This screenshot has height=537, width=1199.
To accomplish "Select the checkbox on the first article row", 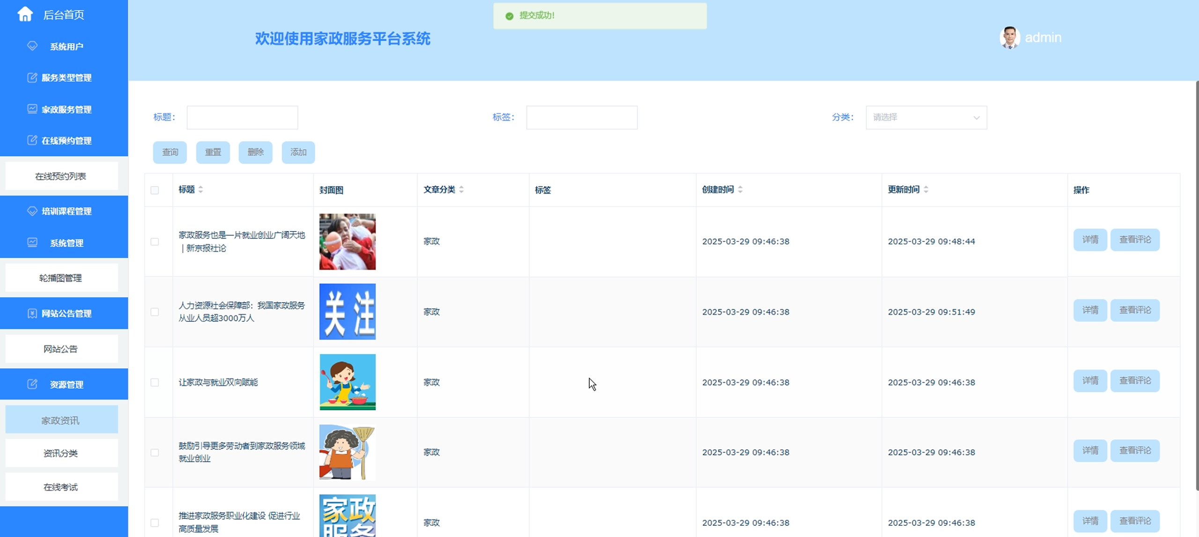I will (x=155, y=241).
